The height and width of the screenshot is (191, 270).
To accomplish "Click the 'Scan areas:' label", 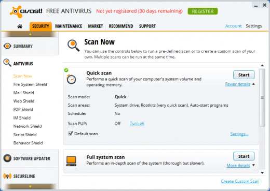I will [x=79, y=105].
